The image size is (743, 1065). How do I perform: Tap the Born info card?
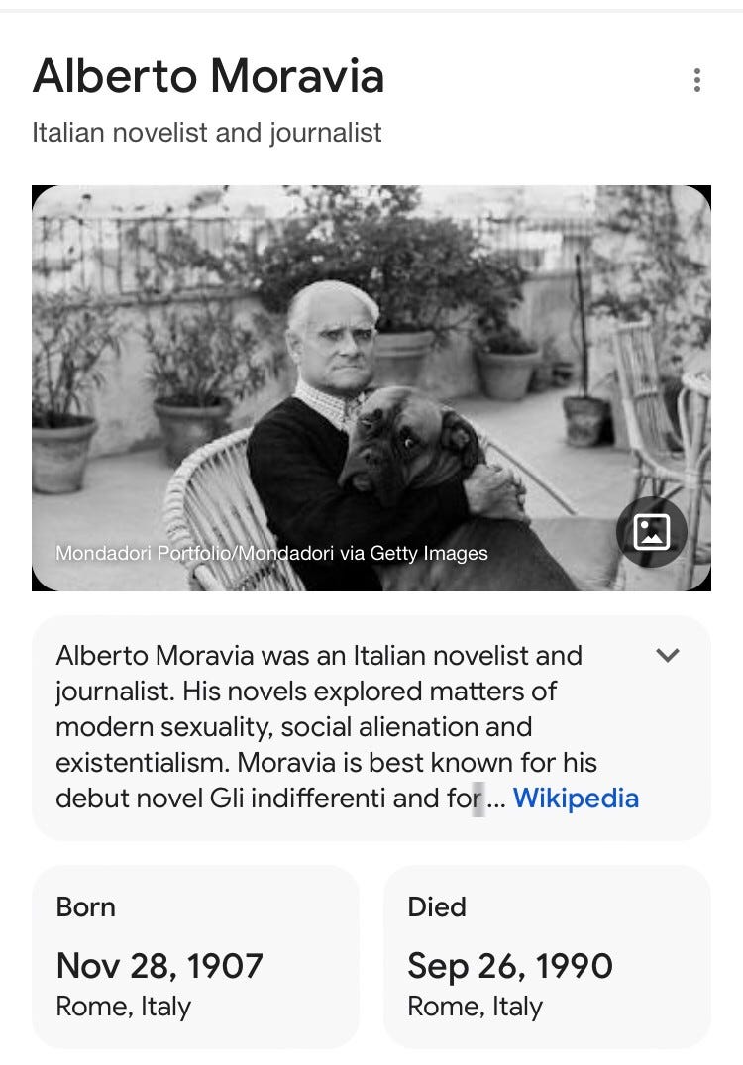195,957
